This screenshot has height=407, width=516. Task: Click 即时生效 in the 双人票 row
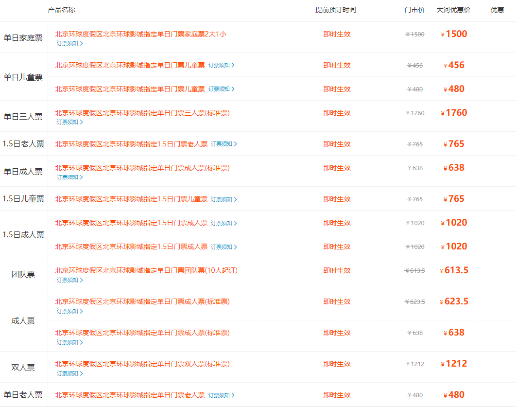point(337,364)
